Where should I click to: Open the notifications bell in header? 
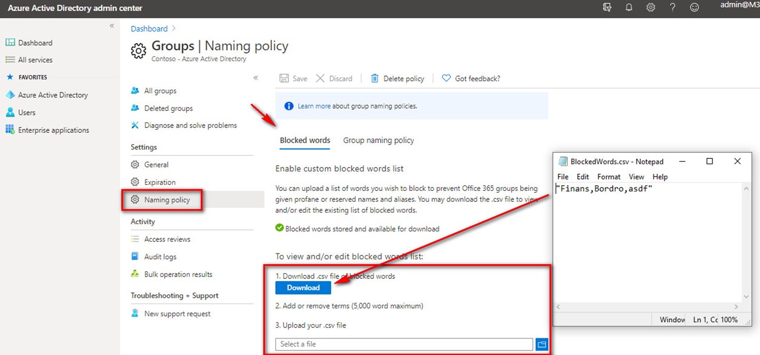pos(629,7)
